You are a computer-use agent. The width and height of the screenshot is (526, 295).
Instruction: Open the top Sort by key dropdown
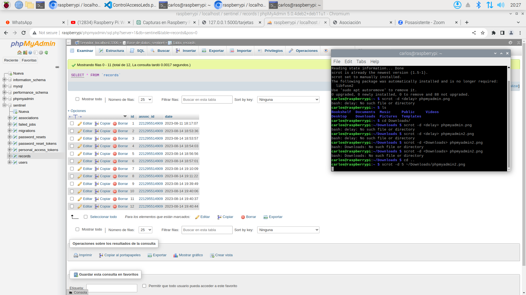point(288,100)
